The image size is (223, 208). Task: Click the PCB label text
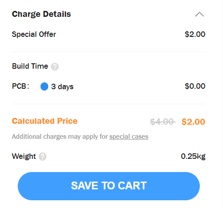click(x=20, y=86)
